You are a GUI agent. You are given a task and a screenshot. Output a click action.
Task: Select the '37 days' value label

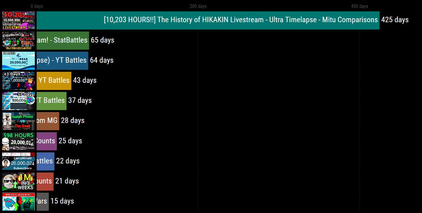[80, 100]
